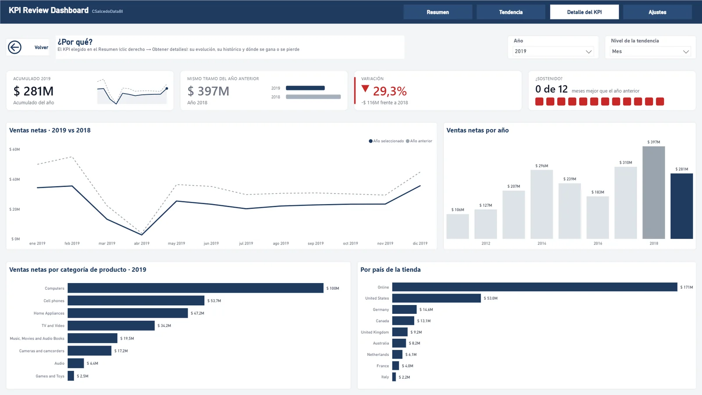Click the KPI Review Dashboard title

click(x=49, y=10)
